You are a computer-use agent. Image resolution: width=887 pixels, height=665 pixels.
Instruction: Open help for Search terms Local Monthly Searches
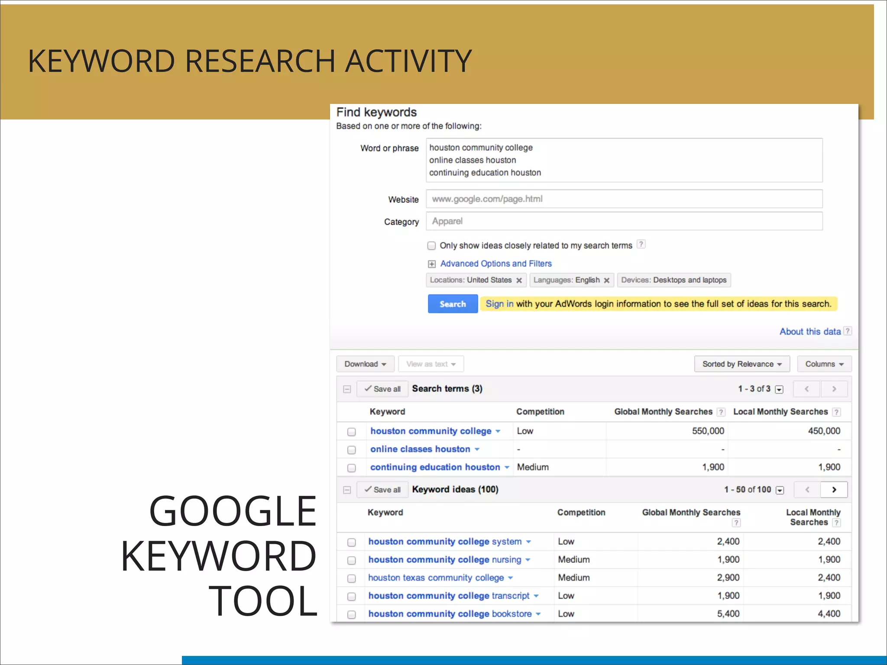837,412
